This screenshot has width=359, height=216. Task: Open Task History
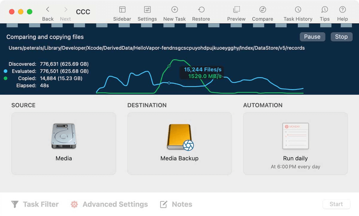(298, 12)
